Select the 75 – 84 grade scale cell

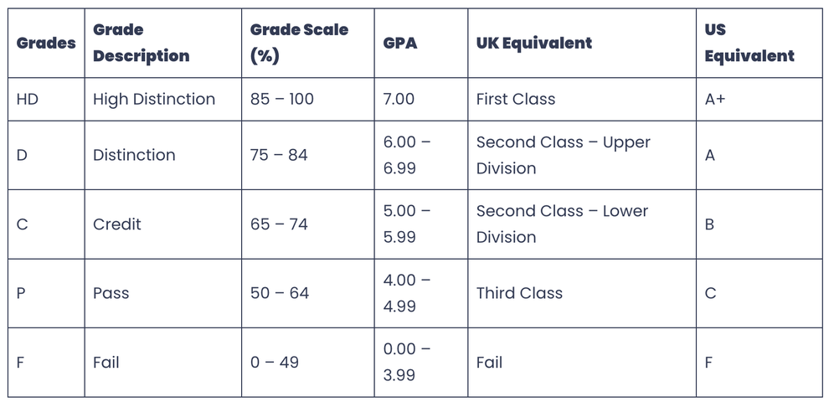point(279,155)
